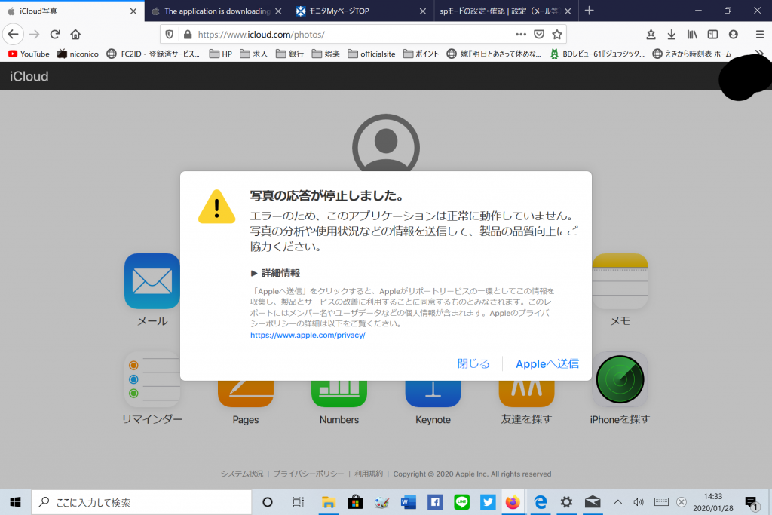
Task: Open the Firefox hamburger menu
Action: (x=760, y=35)
